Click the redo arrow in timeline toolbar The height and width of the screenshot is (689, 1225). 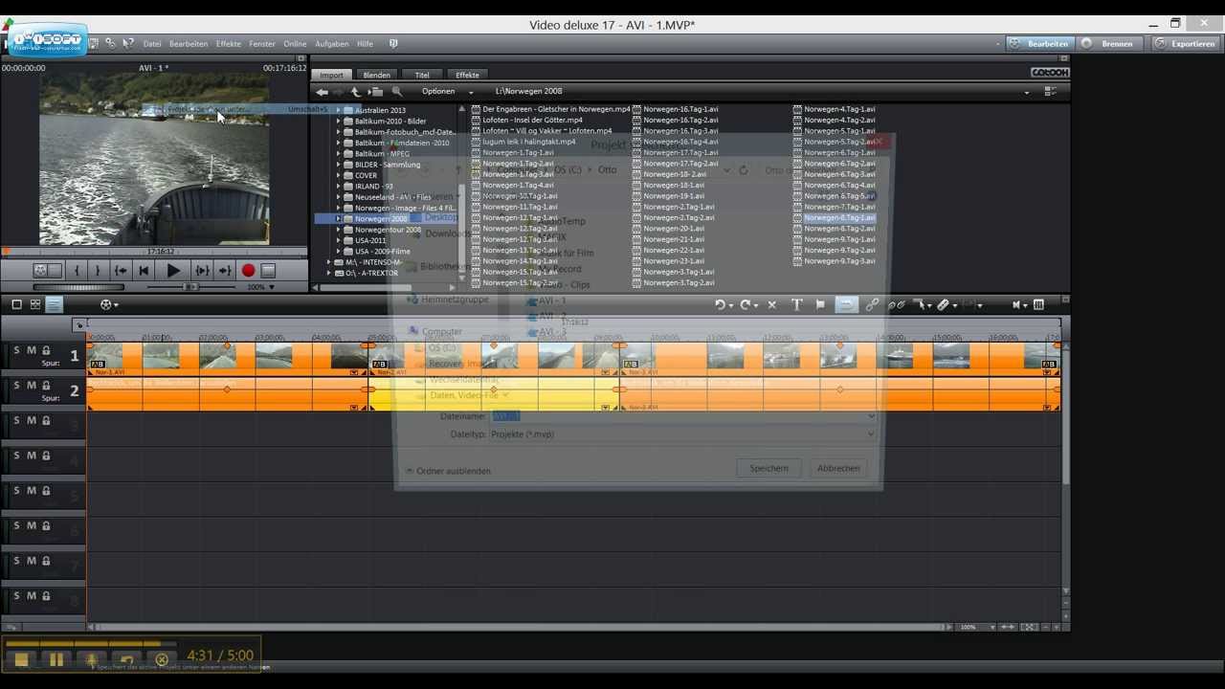click(x=745, y=304)
